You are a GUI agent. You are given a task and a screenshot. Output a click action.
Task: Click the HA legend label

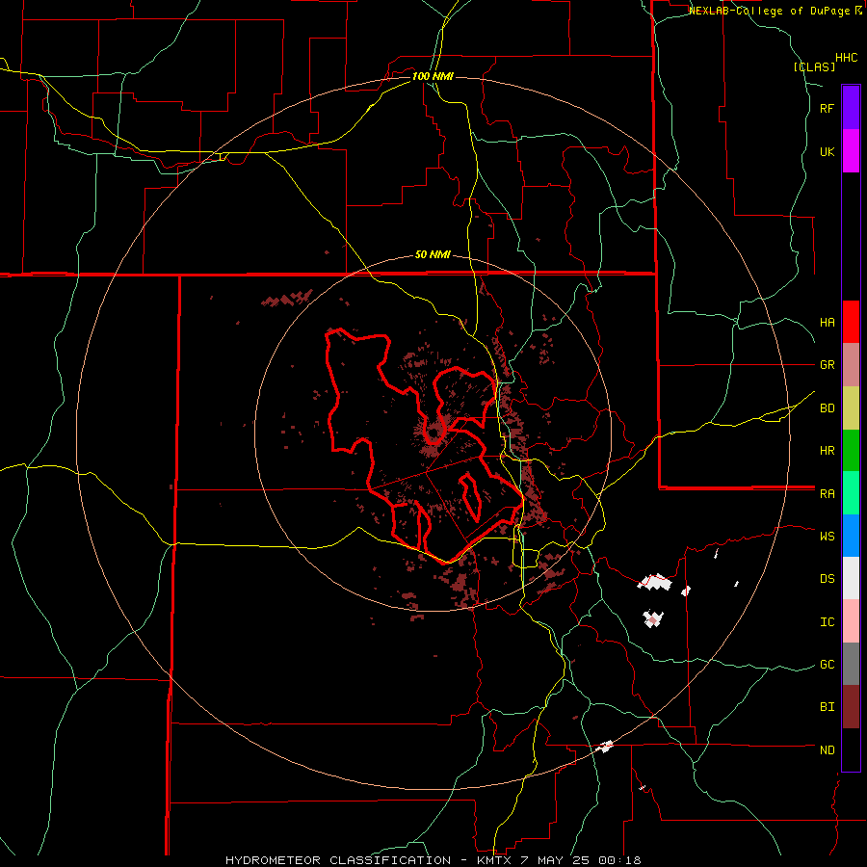point(828,323)
